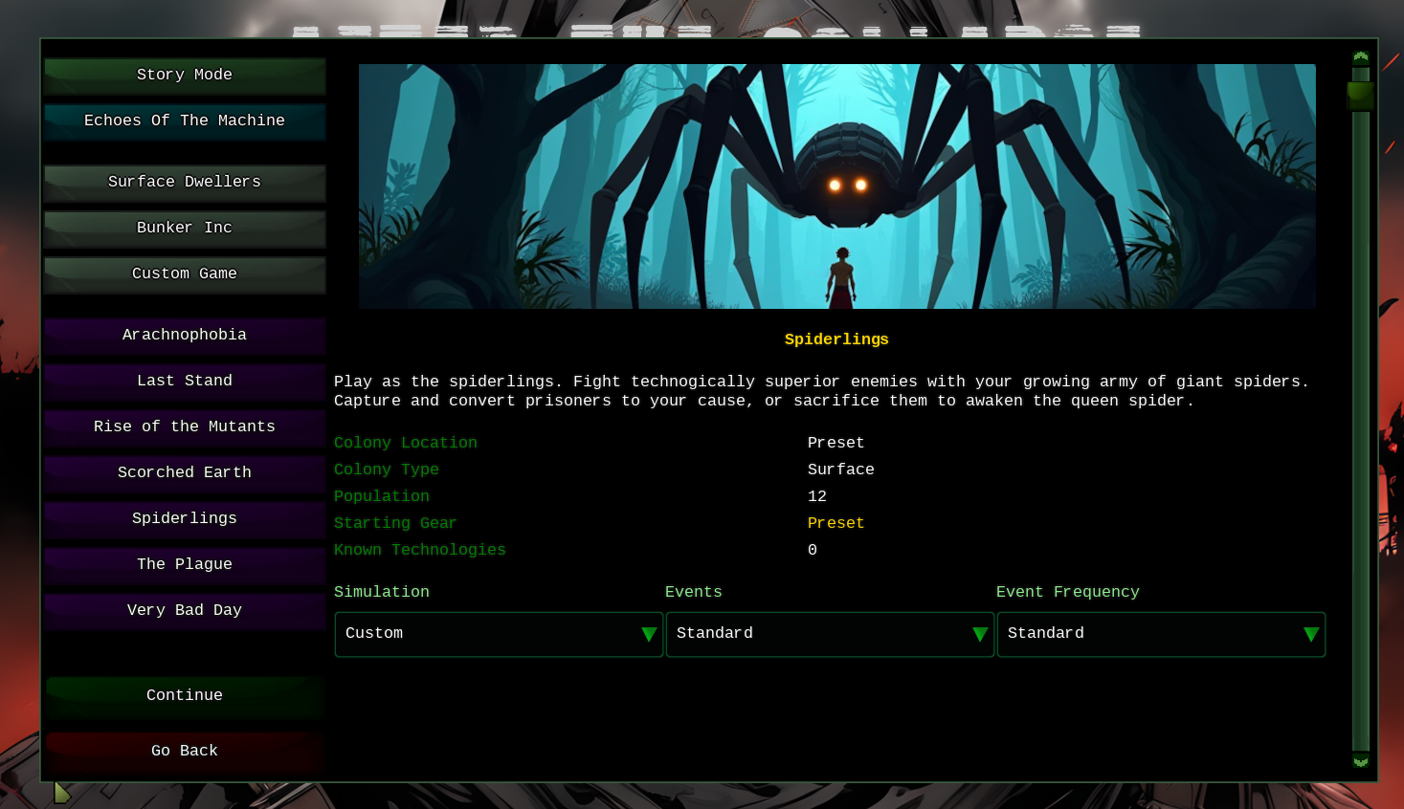
Task: Select the Spiderlings scenario button
Action: [185, 519]
